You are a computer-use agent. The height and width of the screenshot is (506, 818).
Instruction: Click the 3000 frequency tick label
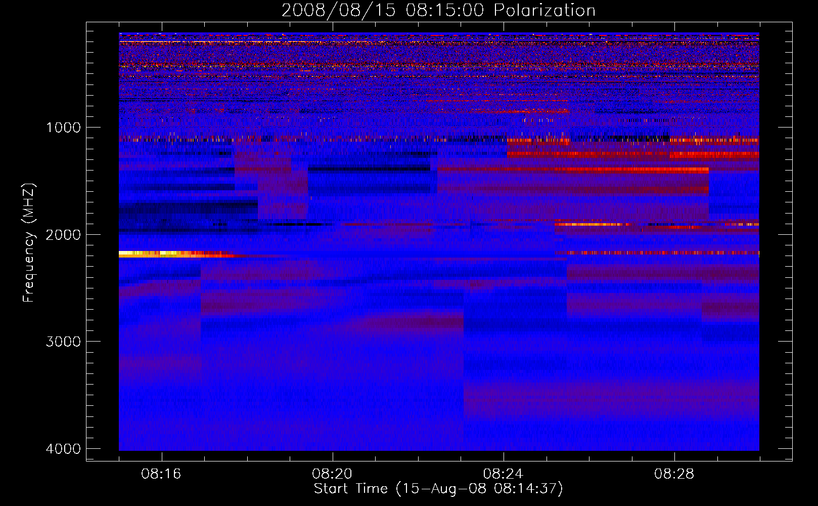coord(64,342)
